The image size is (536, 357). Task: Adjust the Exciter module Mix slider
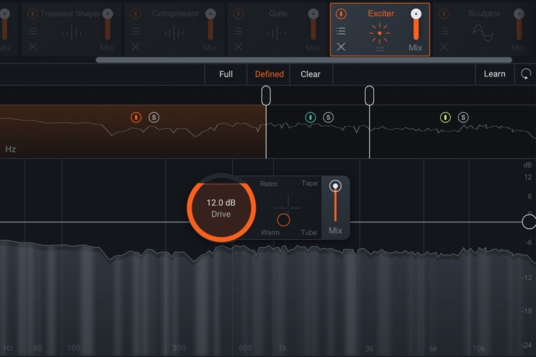coord(416,25)
